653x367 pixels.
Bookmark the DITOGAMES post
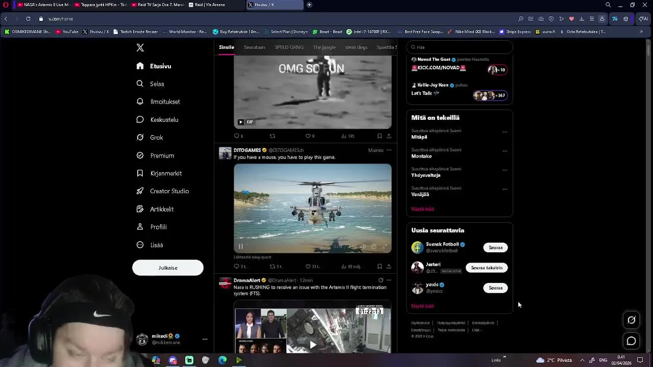380,267
